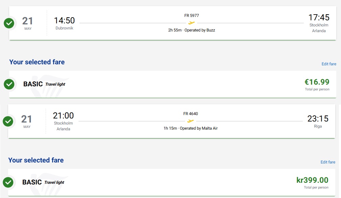This screenshot has width=341, height=198.
Task: Click flight number FR 5977
Action: tap(191, 16)
